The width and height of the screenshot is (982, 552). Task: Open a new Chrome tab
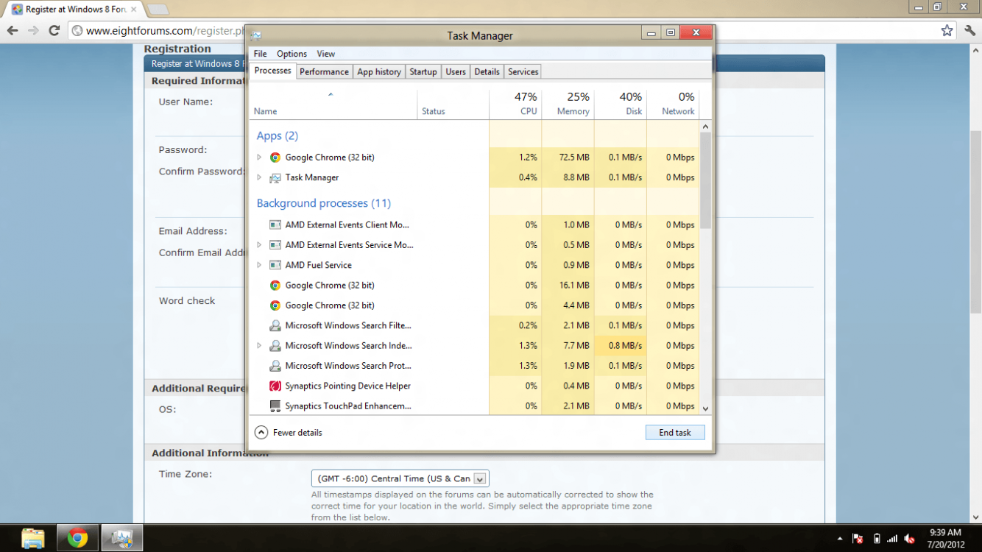(158, 10)
